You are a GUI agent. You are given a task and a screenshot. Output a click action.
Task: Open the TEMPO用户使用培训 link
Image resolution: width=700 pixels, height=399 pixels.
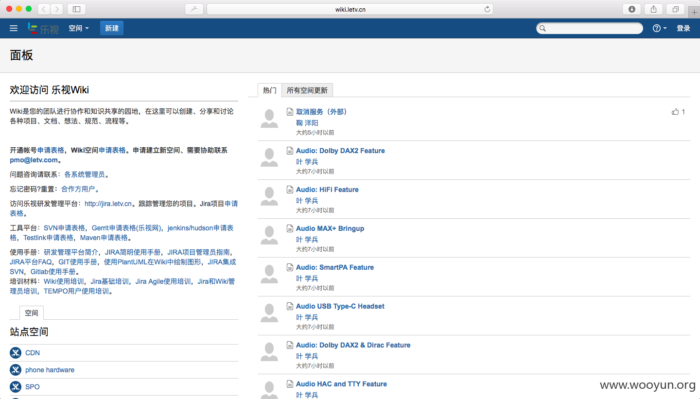coord(76,291)
